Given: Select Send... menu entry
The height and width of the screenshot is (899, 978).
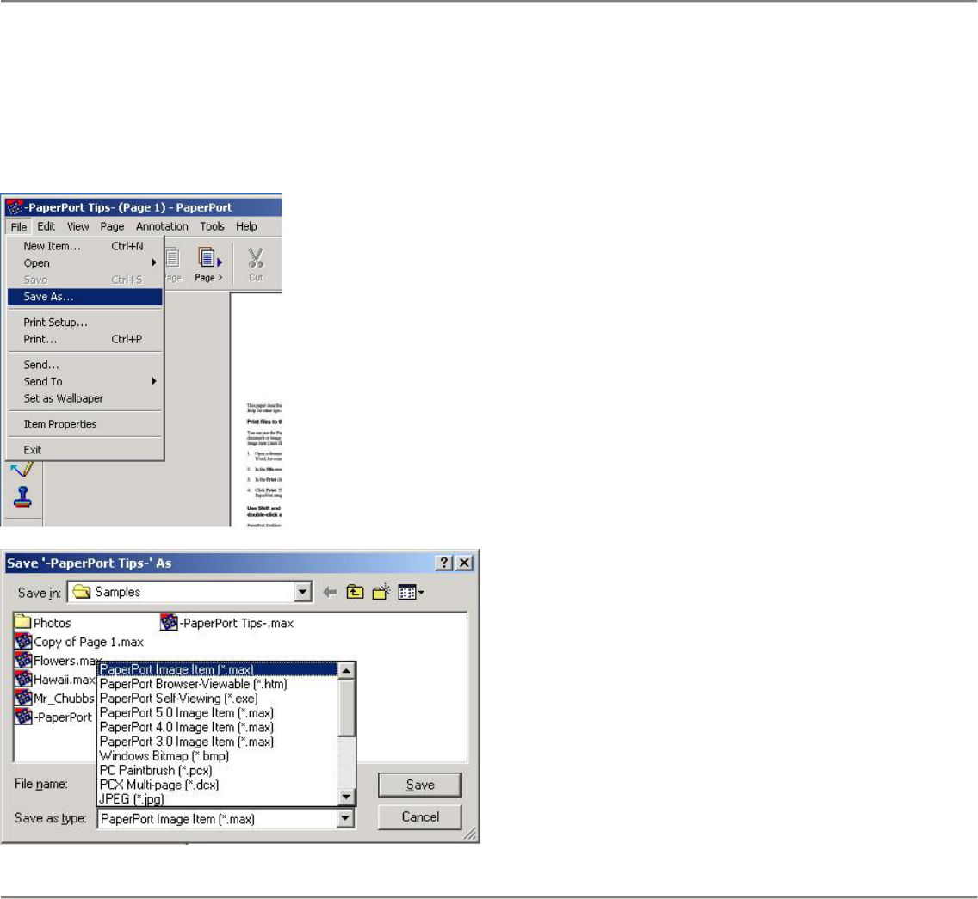Looking at the screenshot, I should [85, 365].
